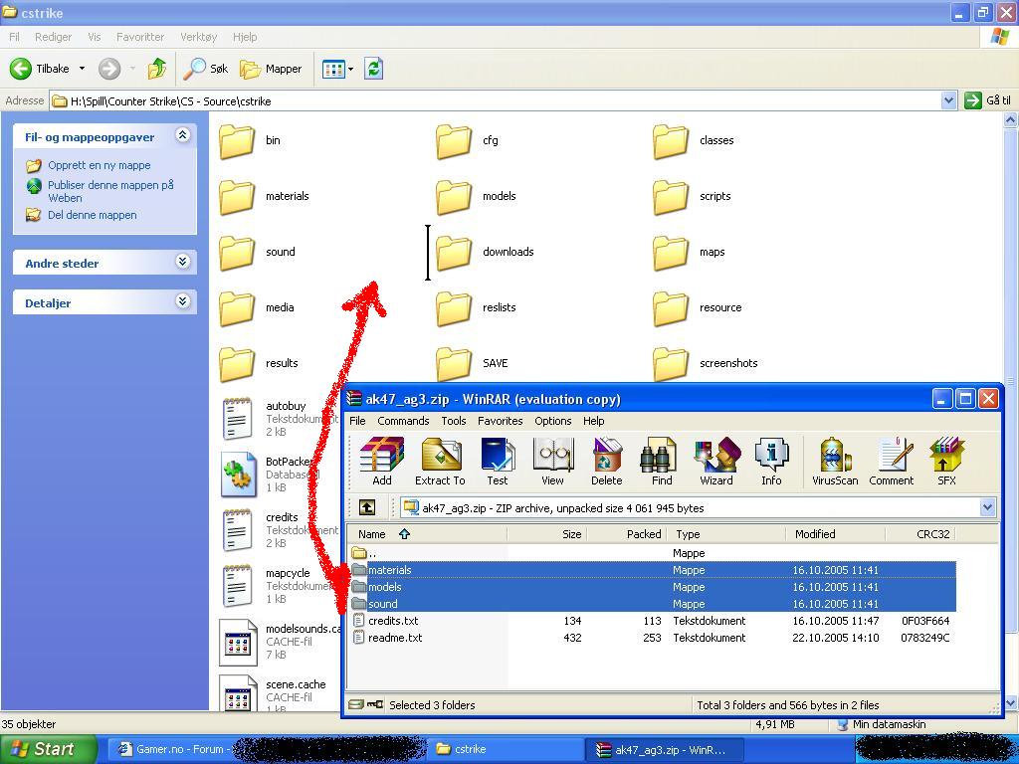Click the refresh icon in Explorer toolbar
This screenshot has width=1019, height=764.
click(x=374, y=69)
